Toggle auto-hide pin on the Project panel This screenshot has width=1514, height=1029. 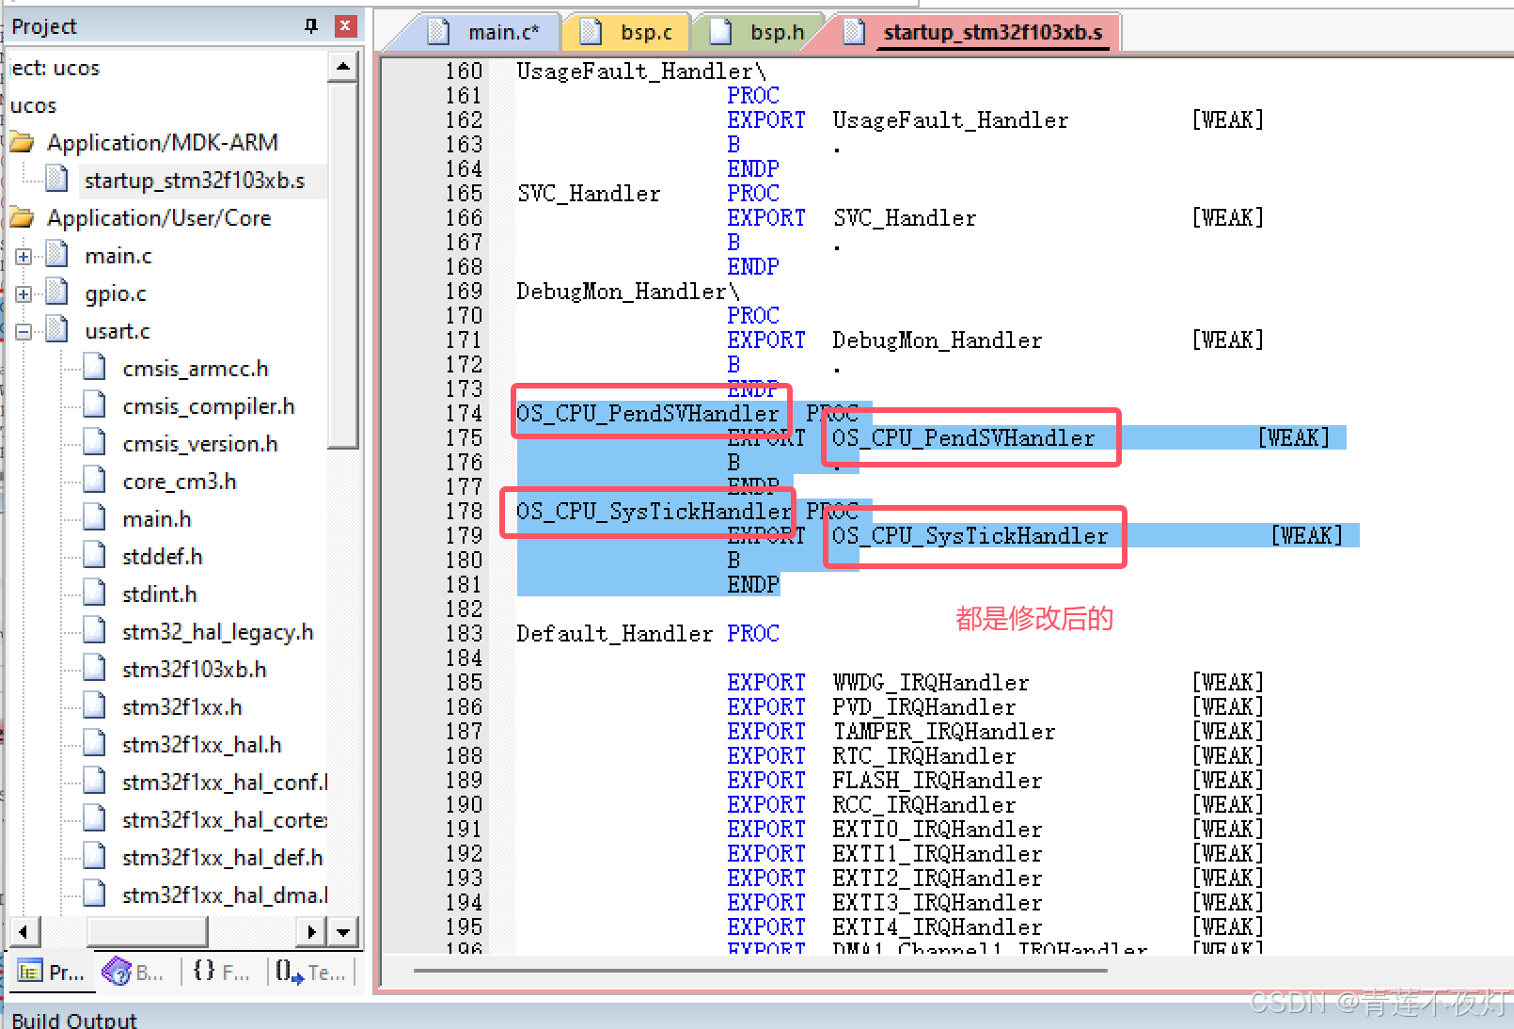(x=310, y=25)
